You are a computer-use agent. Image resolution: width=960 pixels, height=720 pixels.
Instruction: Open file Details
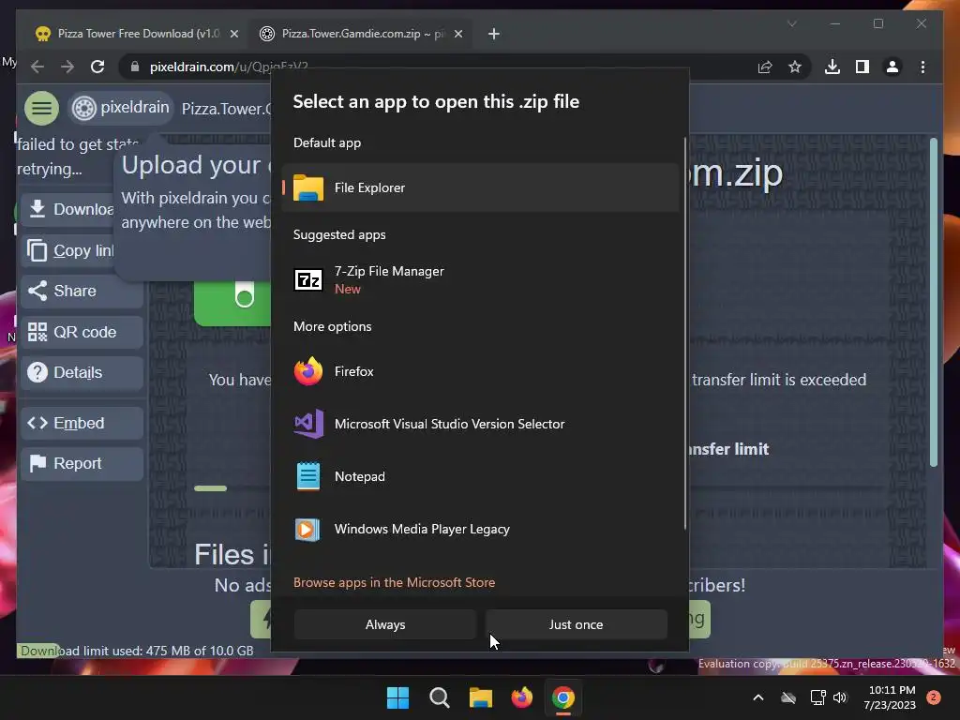pos(82,372)
